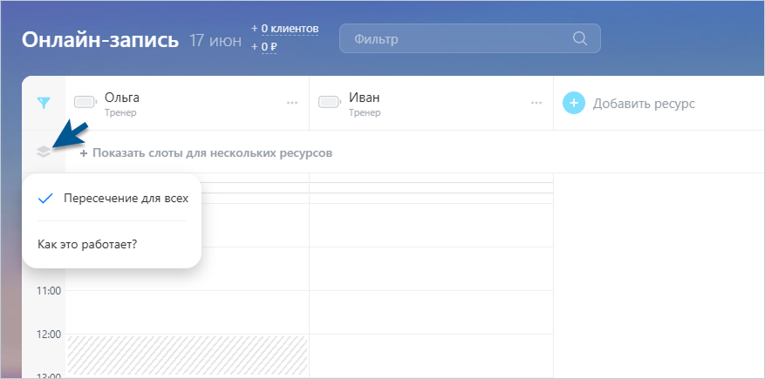This screenshot has height=379, width=765.
Task: Click the hatched slot at 12:00 for Ольга
Action: tap(188, 356)
